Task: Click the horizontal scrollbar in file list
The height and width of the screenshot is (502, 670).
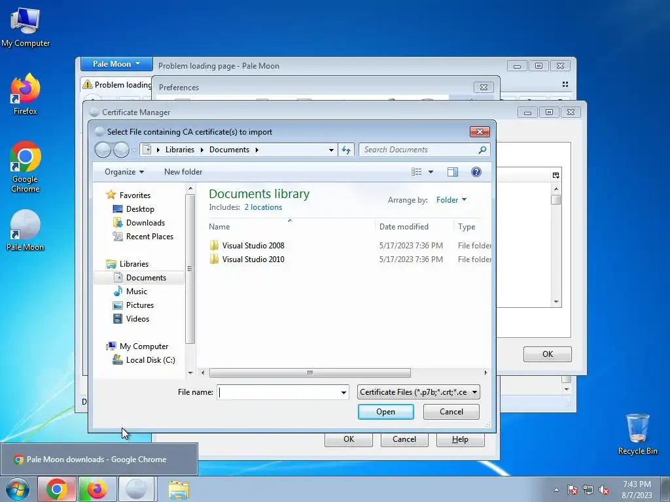Action: click(x=309, y=373)
